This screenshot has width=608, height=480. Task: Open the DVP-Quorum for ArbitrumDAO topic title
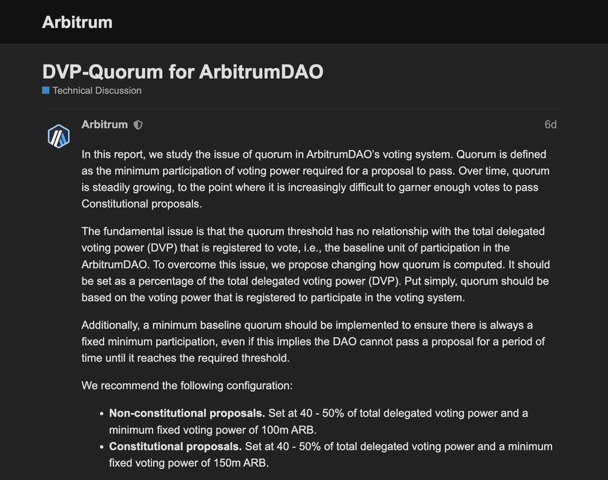[182, 72]
